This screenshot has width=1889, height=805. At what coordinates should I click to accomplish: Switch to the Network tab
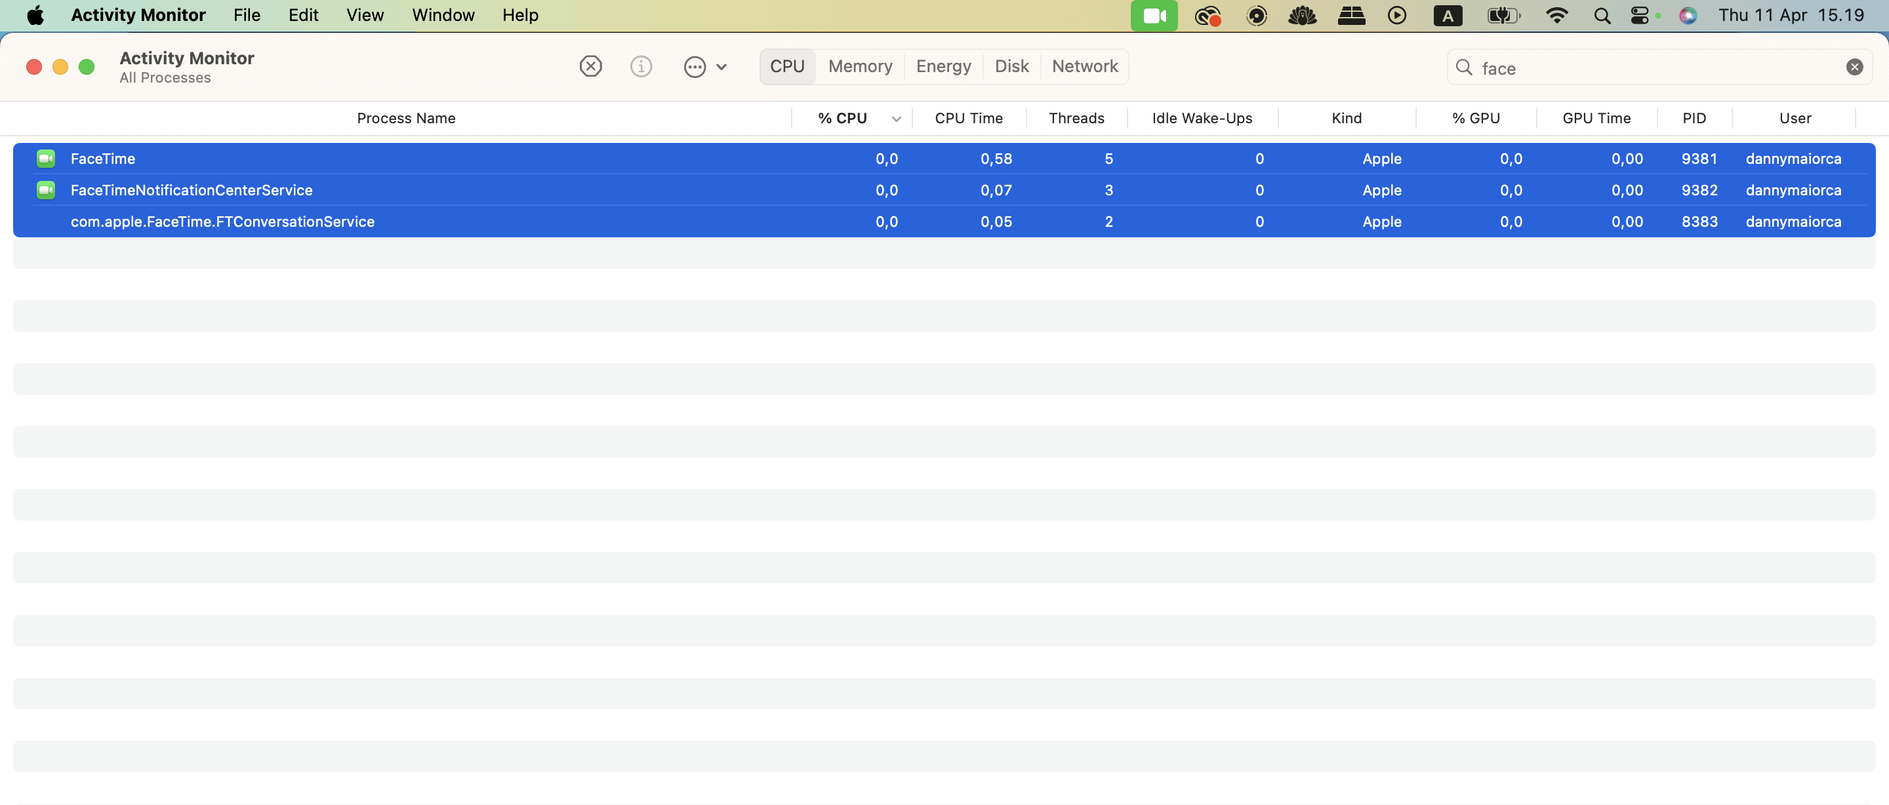tap(1084, 67)
